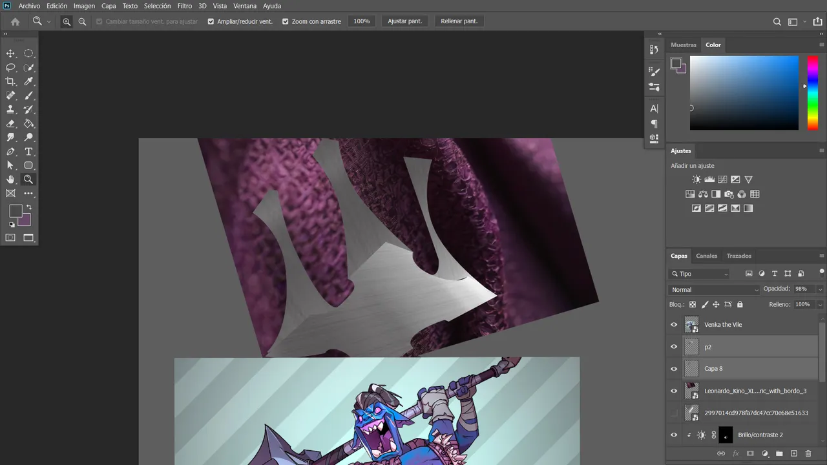Open the Zoom tool preset dropdown arrow
Screen dimensions: 827x465
(48, 22)
